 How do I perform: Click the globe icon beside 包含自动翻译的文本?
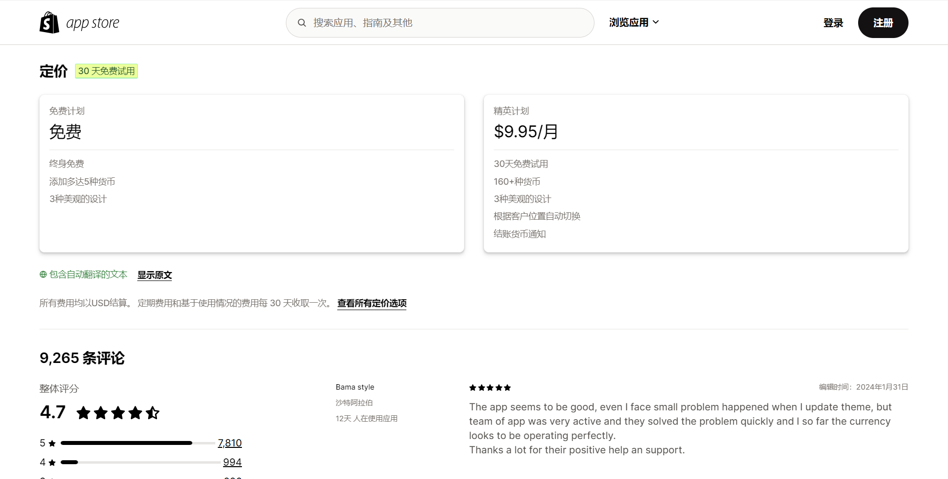pos(43,275)
